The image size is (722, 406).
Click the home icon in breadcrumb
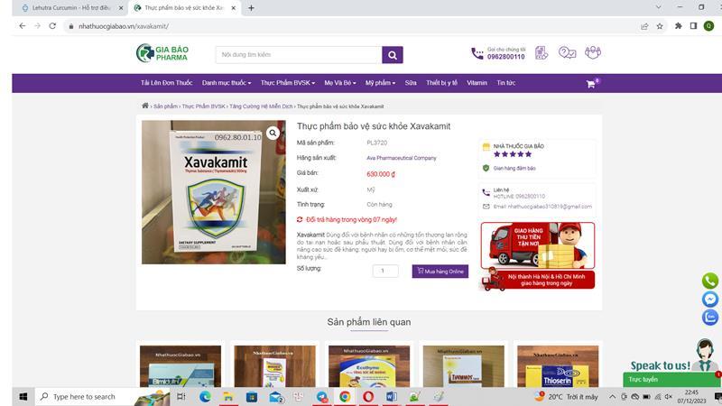click(145, 106)
